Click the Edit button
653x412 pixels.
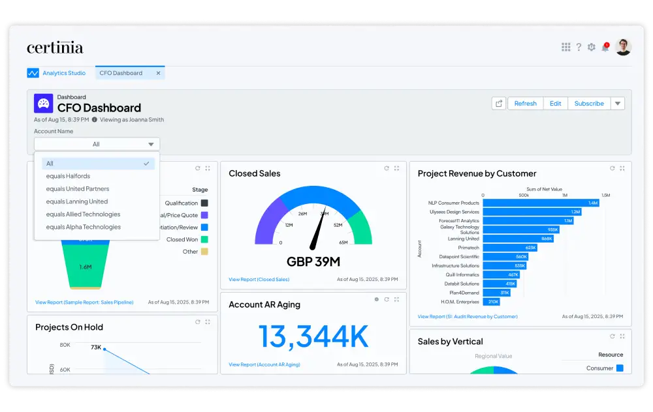click(556, 103)
